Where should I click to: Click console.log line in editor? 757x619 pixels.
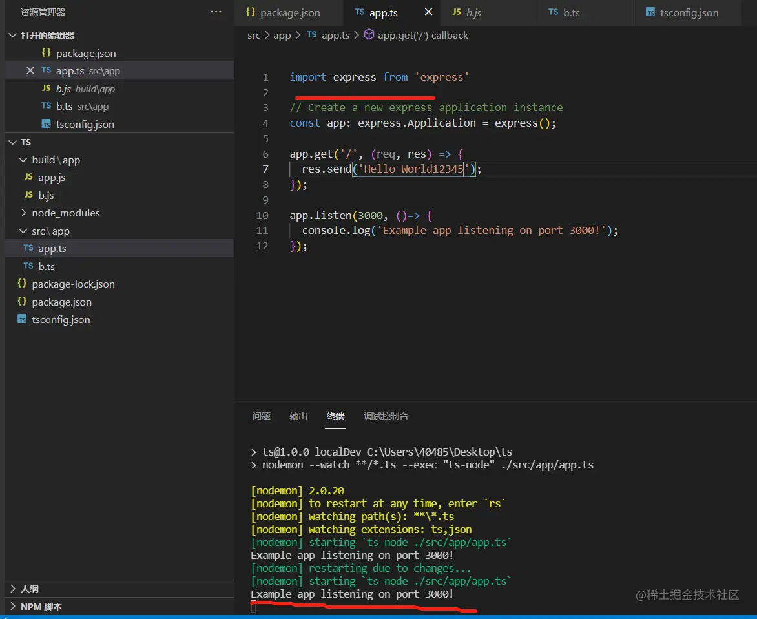pos(460,230)
